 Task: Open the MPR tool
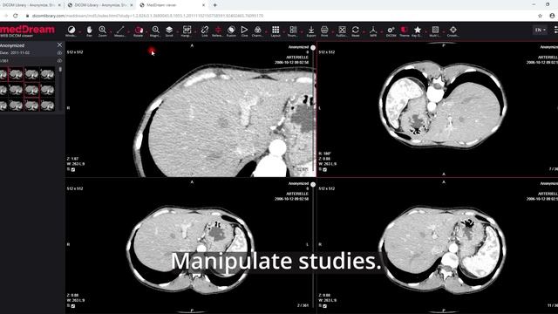[x=373, y=31]
